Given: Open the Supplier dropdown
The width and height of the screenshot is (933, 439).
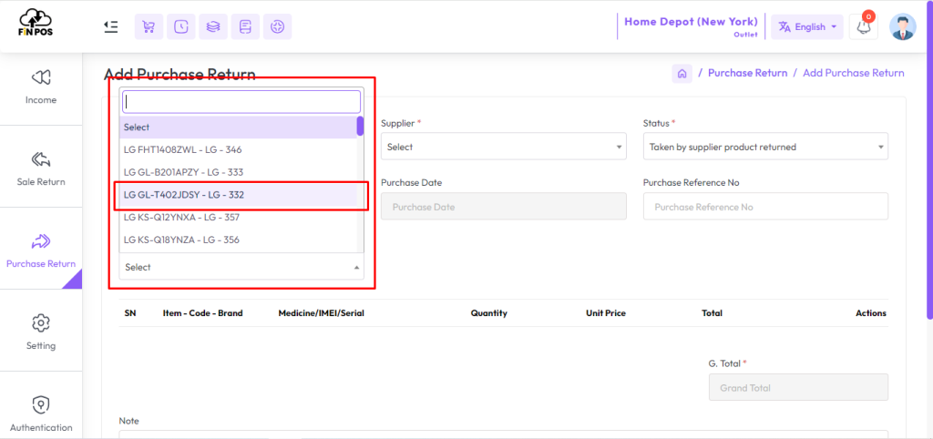Looking at the screenshot, I should (x=503, y=147).
